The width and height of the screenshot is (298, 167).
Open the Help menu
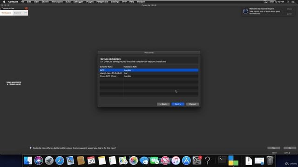(132, 2)
